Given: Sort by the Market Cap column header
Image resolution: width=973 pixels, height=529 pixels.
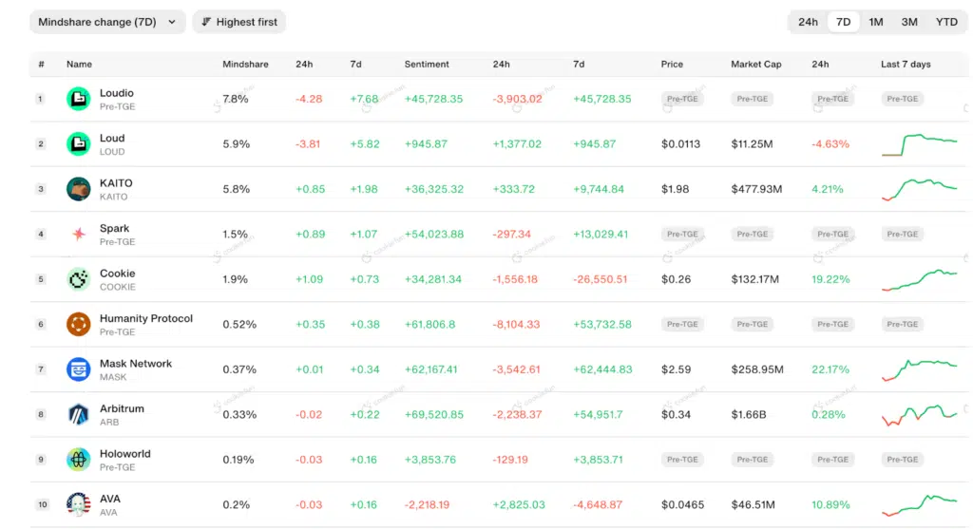Looking at the screenshot, I should [x=755, y=64].
